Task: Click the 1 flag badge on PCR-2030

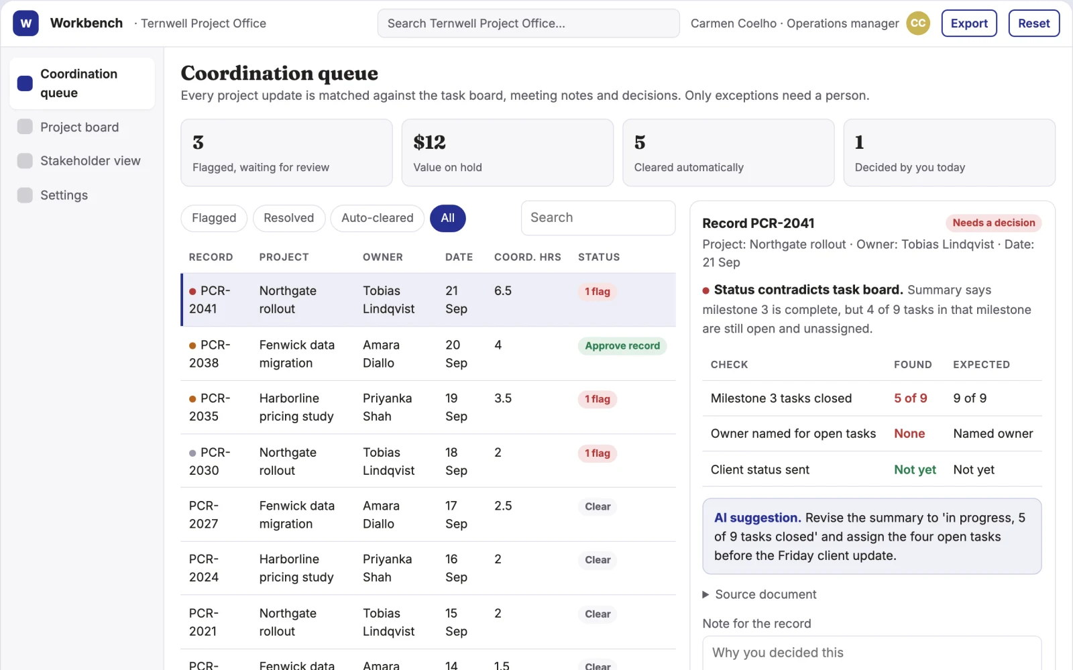Action: point(597,453)
